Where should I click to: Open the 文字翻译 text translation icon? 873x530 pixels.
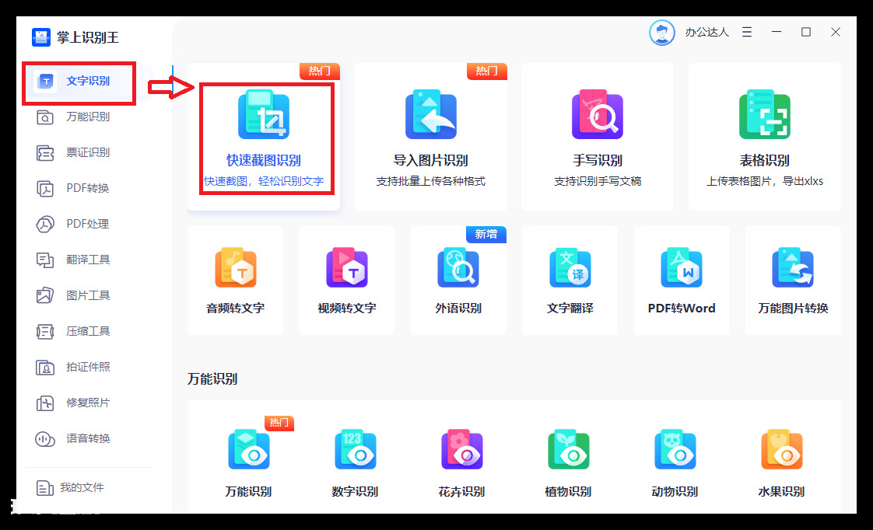pos(570,267)
